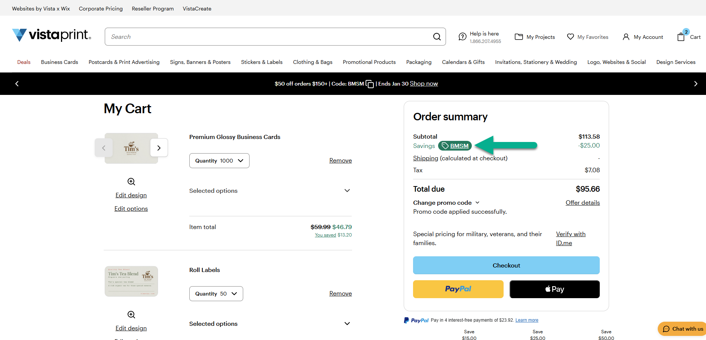
Task: Open Business Cards quantity dropdown
Action: 219,161
